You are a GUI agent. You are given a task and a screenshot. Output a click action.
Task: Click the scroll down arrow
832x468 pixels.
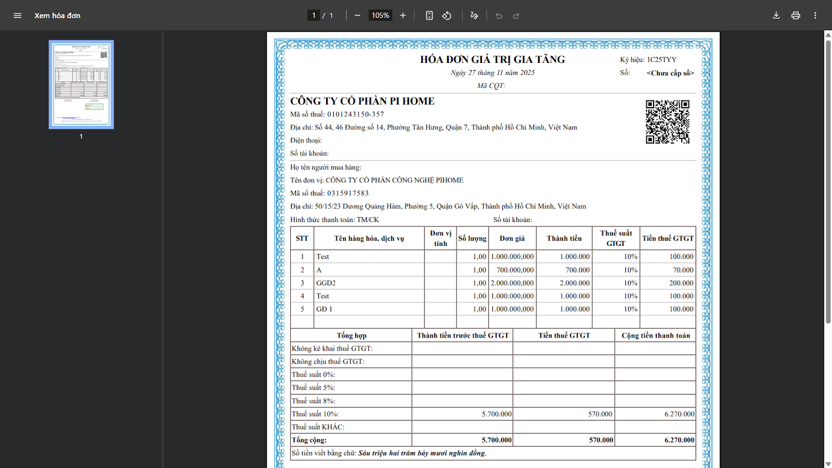coord(828,464)
